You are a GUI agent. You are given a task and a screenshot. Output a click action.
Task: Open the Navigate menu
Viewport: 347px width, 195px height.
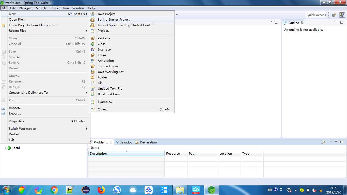[26, 8]
